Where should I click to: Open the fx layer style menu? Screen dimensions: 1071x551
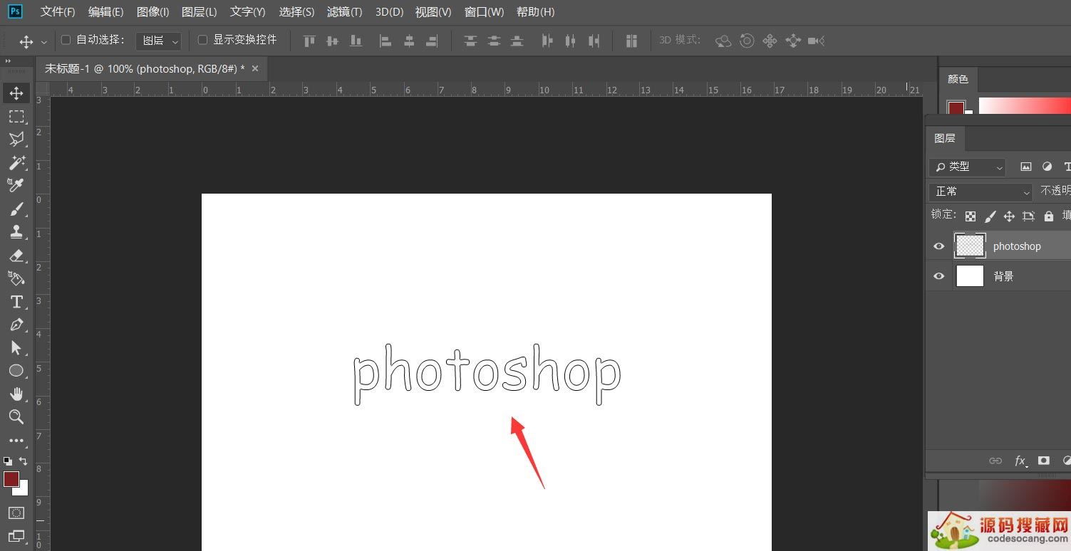coord(1020,461)
